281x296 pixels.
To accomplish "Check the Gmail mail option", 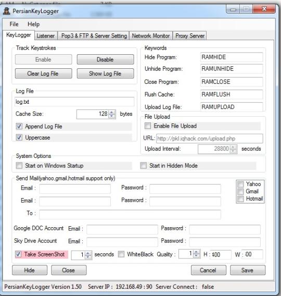I will coord(240,191).
